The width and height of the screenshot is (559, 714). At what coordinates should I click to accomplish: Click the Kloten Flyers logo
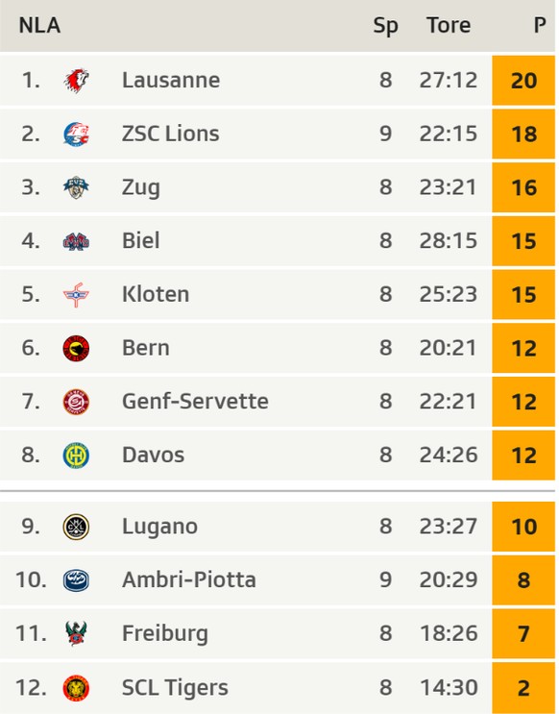click(76, 295)
